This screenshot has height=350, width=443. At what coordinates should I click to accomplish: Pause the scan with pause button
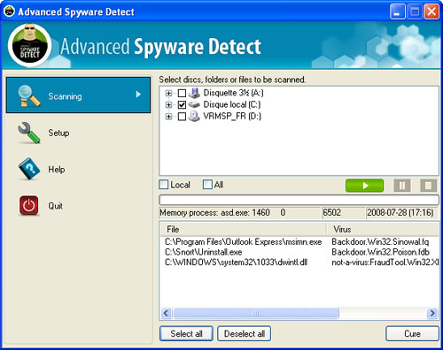pos(402,186)
